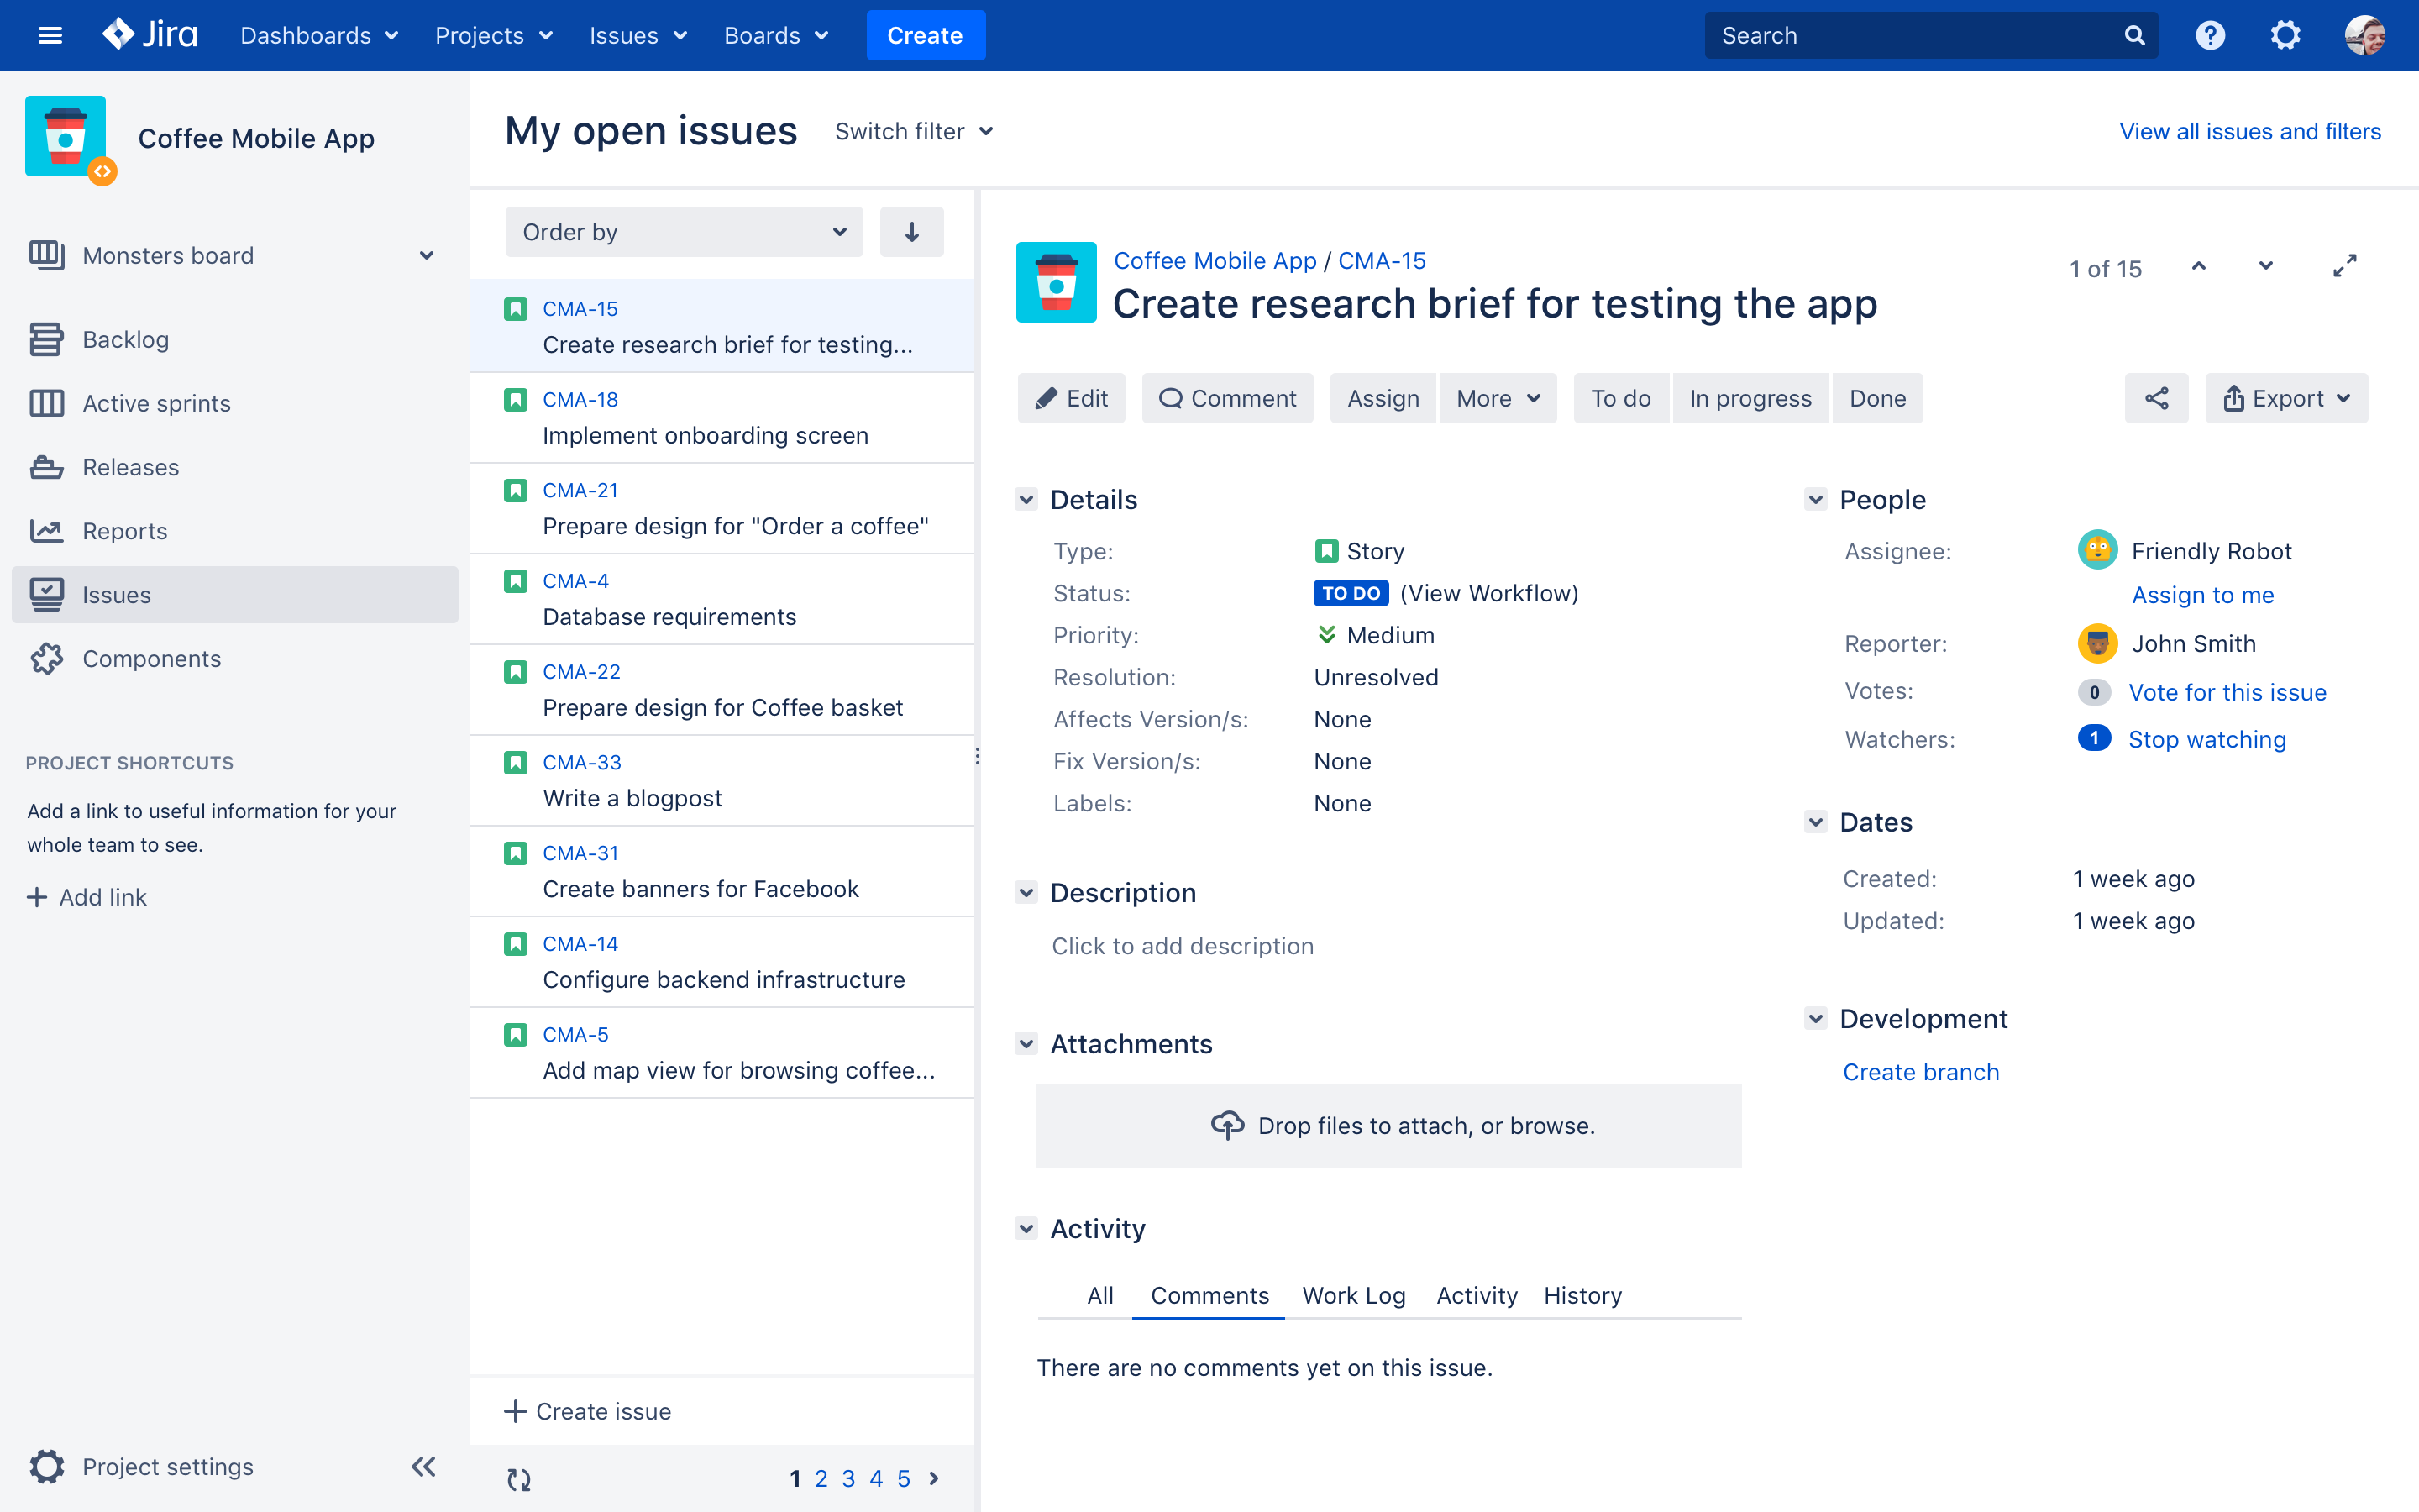The image size is (2419, 1512).
Task: Select the History tab in Activity
Action: pos(1582,1294)
